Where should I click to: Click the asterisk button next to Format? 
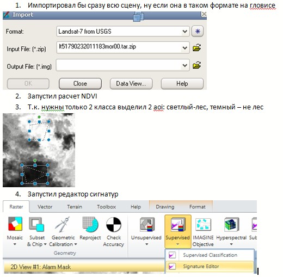pyautogui.click(x=198, y=32)
